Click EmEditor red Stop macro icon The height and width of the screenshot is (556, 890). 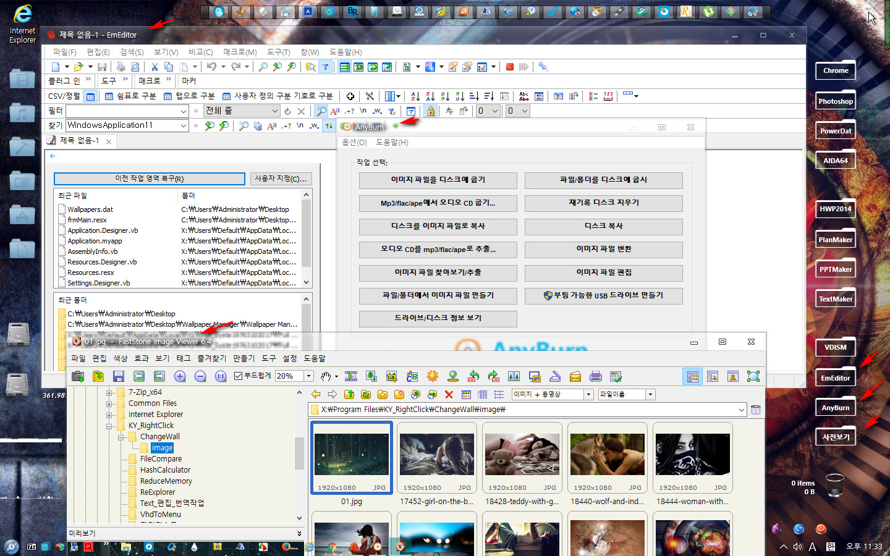click(x=510, y=67)
